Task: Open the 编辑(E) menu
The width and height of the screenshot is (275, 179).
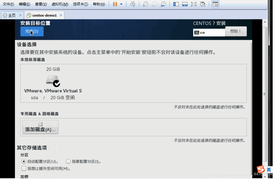Action: pos(24,4)
